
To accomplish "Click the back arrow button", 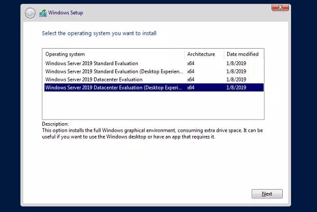I will 31,13.
